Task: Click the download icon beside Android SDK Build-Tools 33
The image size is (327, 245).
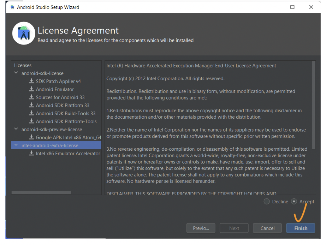Action: 31,113
